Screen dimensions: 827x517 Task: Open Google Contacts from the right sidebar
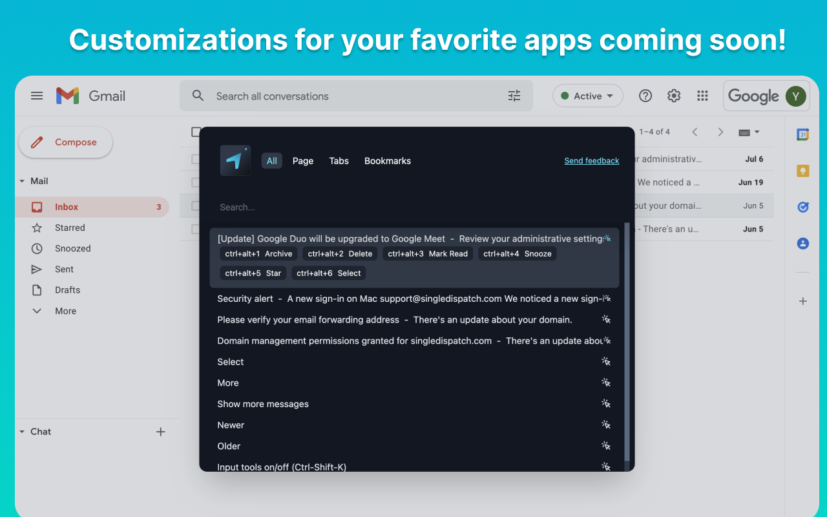coord(802,244)
